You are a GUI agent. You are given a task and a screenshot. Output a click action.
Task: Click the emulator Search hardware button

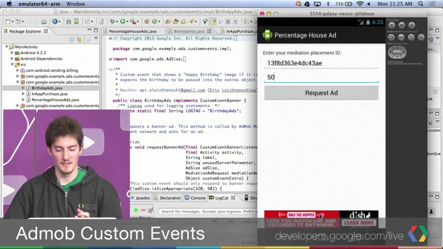click(421, 37)
